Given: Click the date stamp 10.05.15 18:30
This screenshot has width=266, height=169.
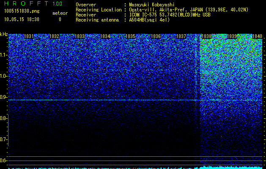Looking at the screenshot, I should (22, 19).
